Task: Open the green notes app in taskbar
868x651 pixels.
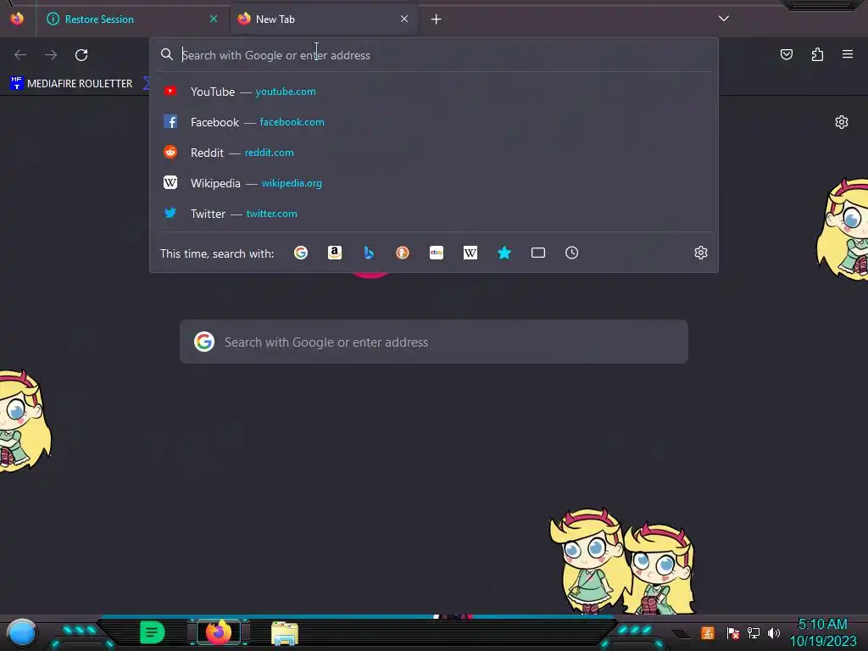Action: tap(152, 632)
